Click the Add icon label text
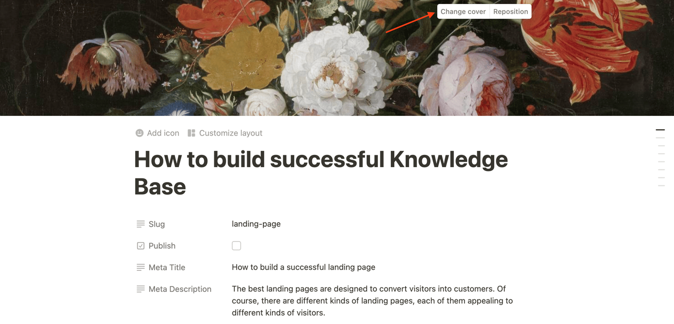The height and width of the screenshot is (324, 674). point(163,133)
